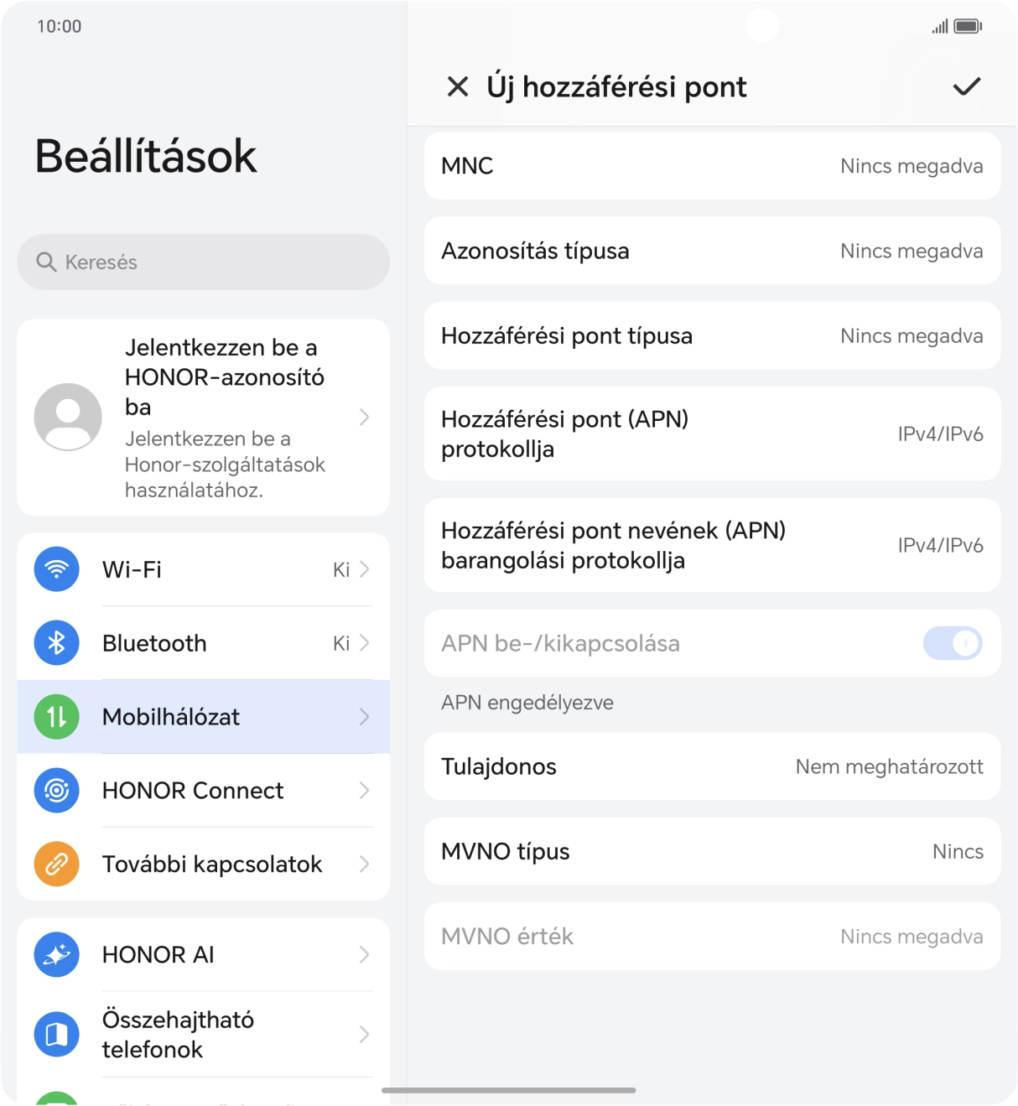Screen dimensions: 1018x1106
Task: Toggle the APN be-/kikapcsolása switch
Action: (952, 644)
